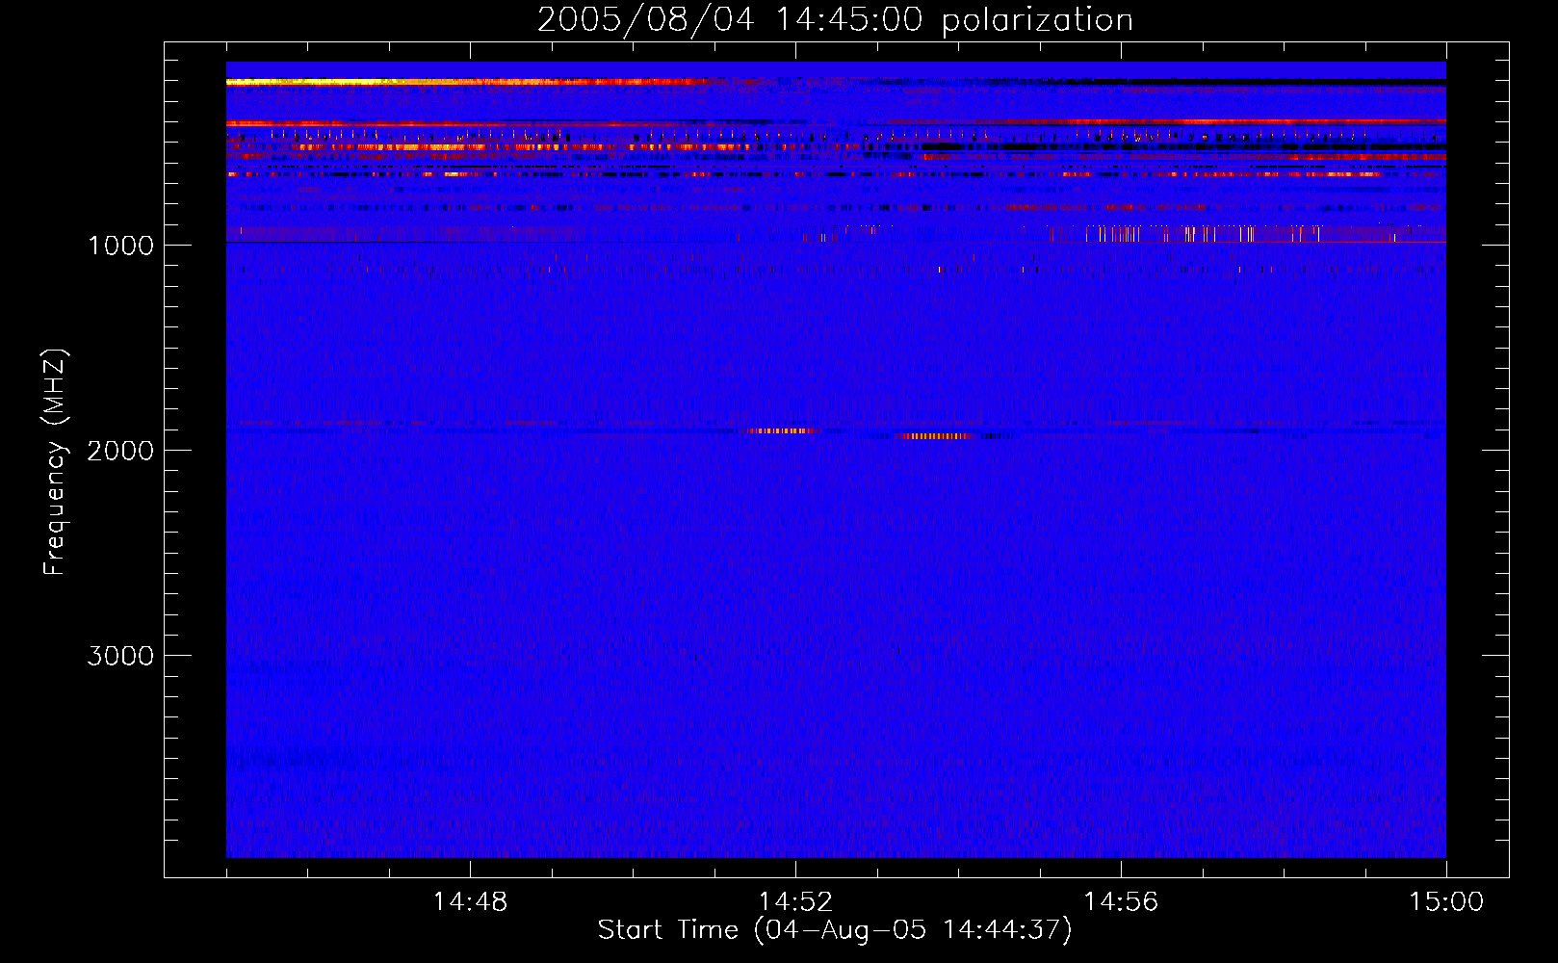Click the 1000 frequency tick label
The width and height of the screenshot is (1558, 963).
click(120, 246)
